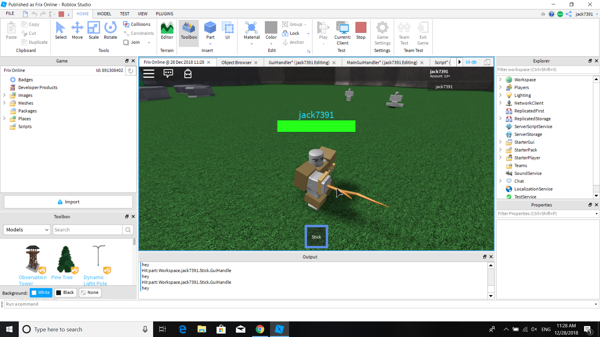This screenshot has height=337, width=600.
Task: Click the Import button
Action: pyautogui.click(x=68, y=202)
